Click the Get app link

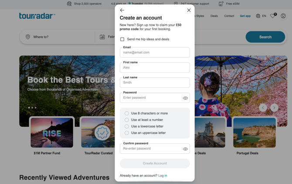pos(245,16)
